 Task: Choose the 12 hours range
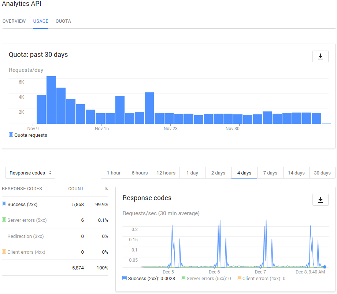(166, 173)
